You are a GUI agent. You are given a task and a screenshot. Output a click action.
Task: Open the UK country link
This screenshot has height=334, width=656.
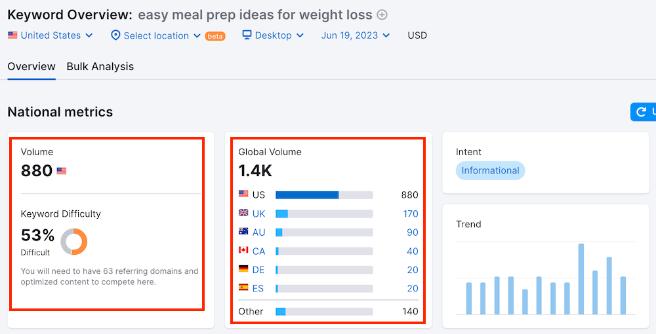[x=259, y=213]
